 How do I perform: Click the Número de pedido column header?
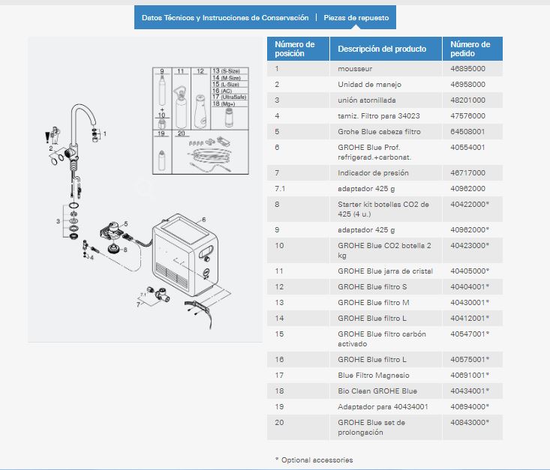point(473,49)
